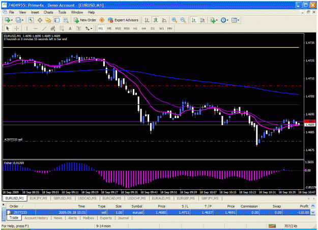Pick the trendline drawing tool

pyautogui.click(x=44, y=28)
